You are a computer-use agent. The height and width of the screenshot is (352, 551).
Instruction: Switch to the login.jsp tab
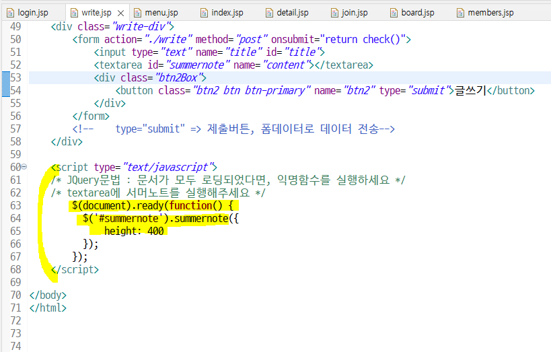(33, 13)
